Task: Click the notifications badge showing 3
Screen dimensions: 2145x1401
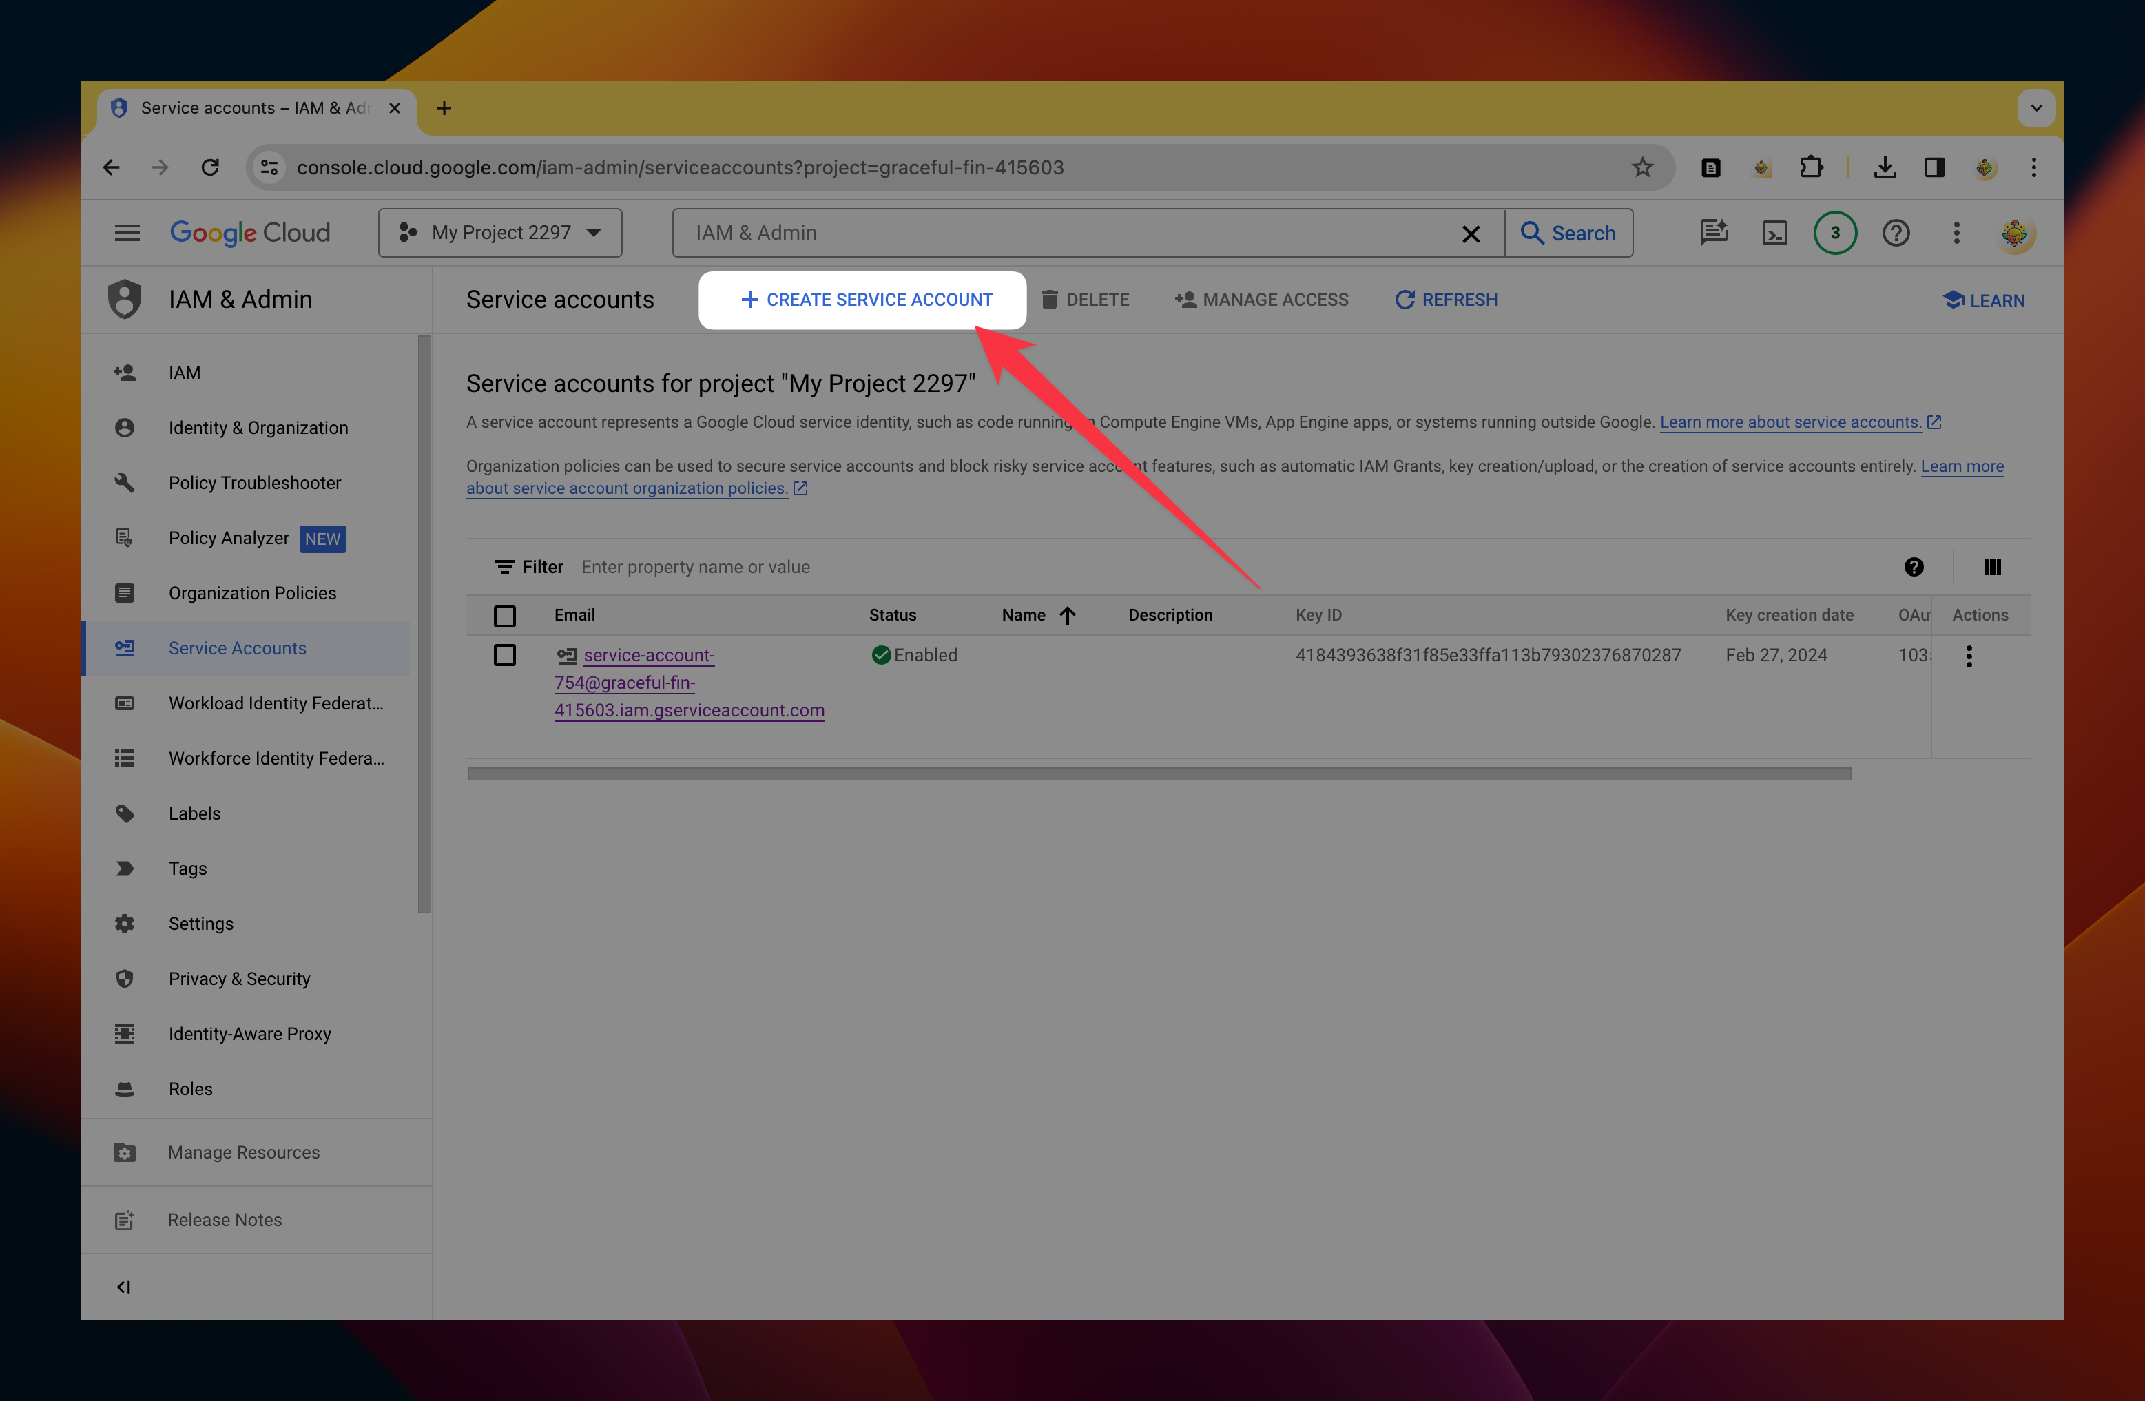Action: 1834,233
